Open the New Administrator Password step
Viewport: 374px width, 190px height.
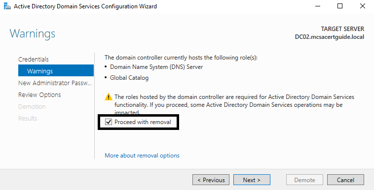(x=55, y=83)
